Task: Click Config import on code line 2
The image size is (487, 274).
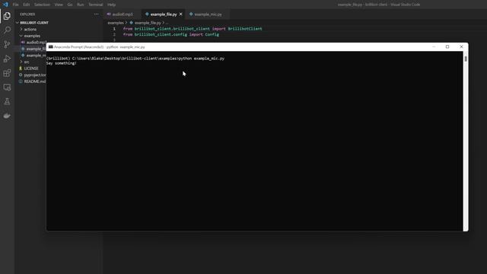Action: pyautogui.click(x=212, y=34)
